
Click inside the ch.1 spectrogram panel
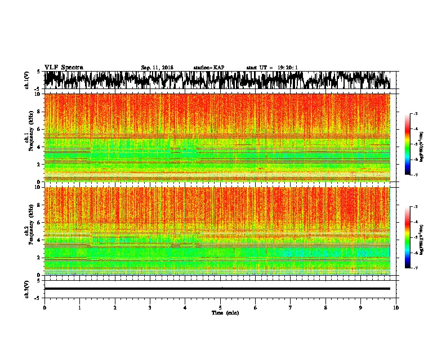(217, 138)
